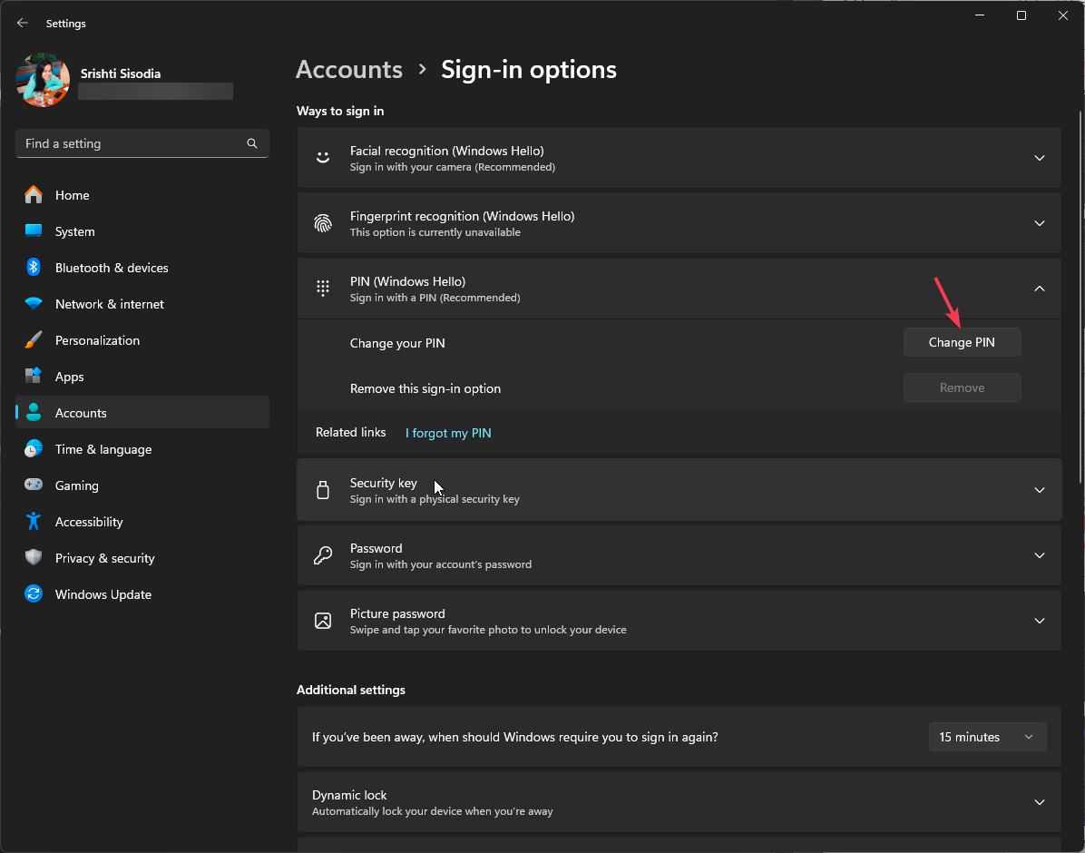Click the Ways to sign in heading
Viewport: 1085px width, 853px height.
click(340, 111)
